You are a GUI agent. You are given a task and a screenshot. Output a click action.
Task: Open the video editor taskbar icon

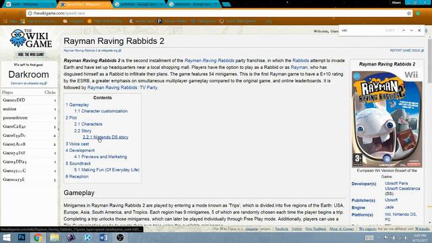tap(70, 237)
